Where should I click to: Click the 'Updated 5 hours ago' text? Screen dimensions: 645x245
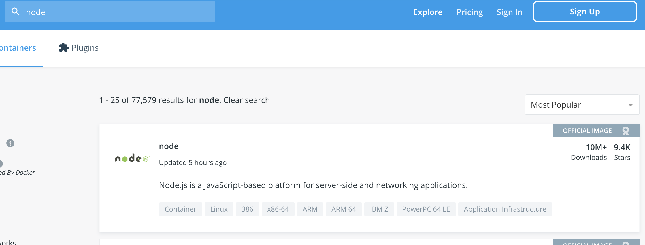point(193,163)
